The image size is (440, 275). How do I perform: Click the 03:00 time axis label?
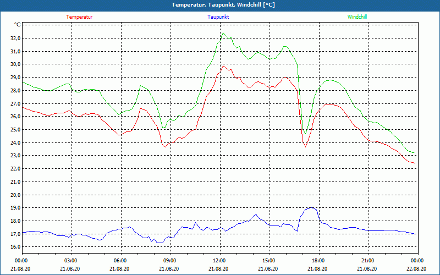point(72,261)
